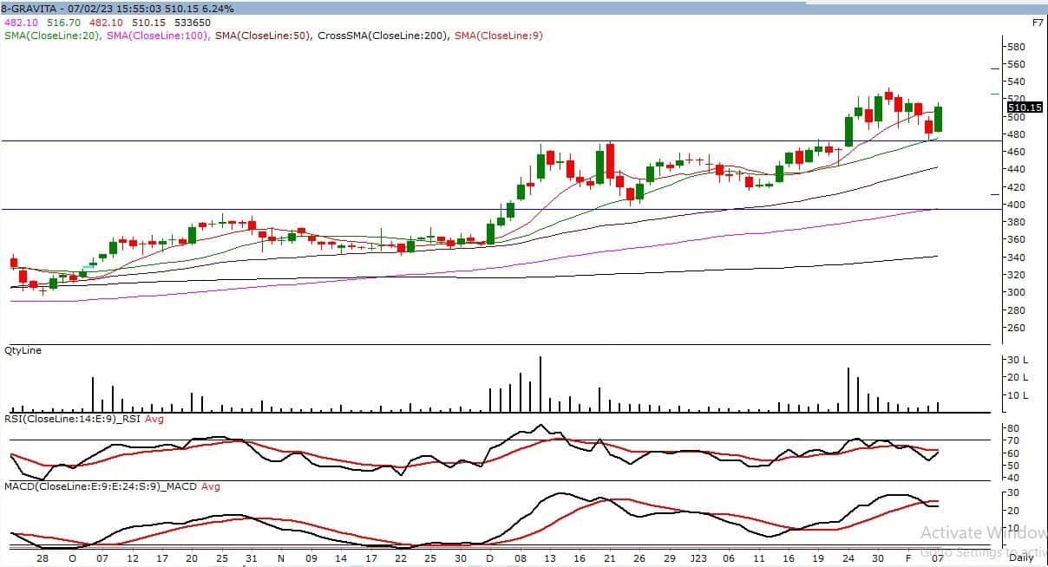Click the 580 label on price axis
1048x567 pixels.
point(1014,46)
